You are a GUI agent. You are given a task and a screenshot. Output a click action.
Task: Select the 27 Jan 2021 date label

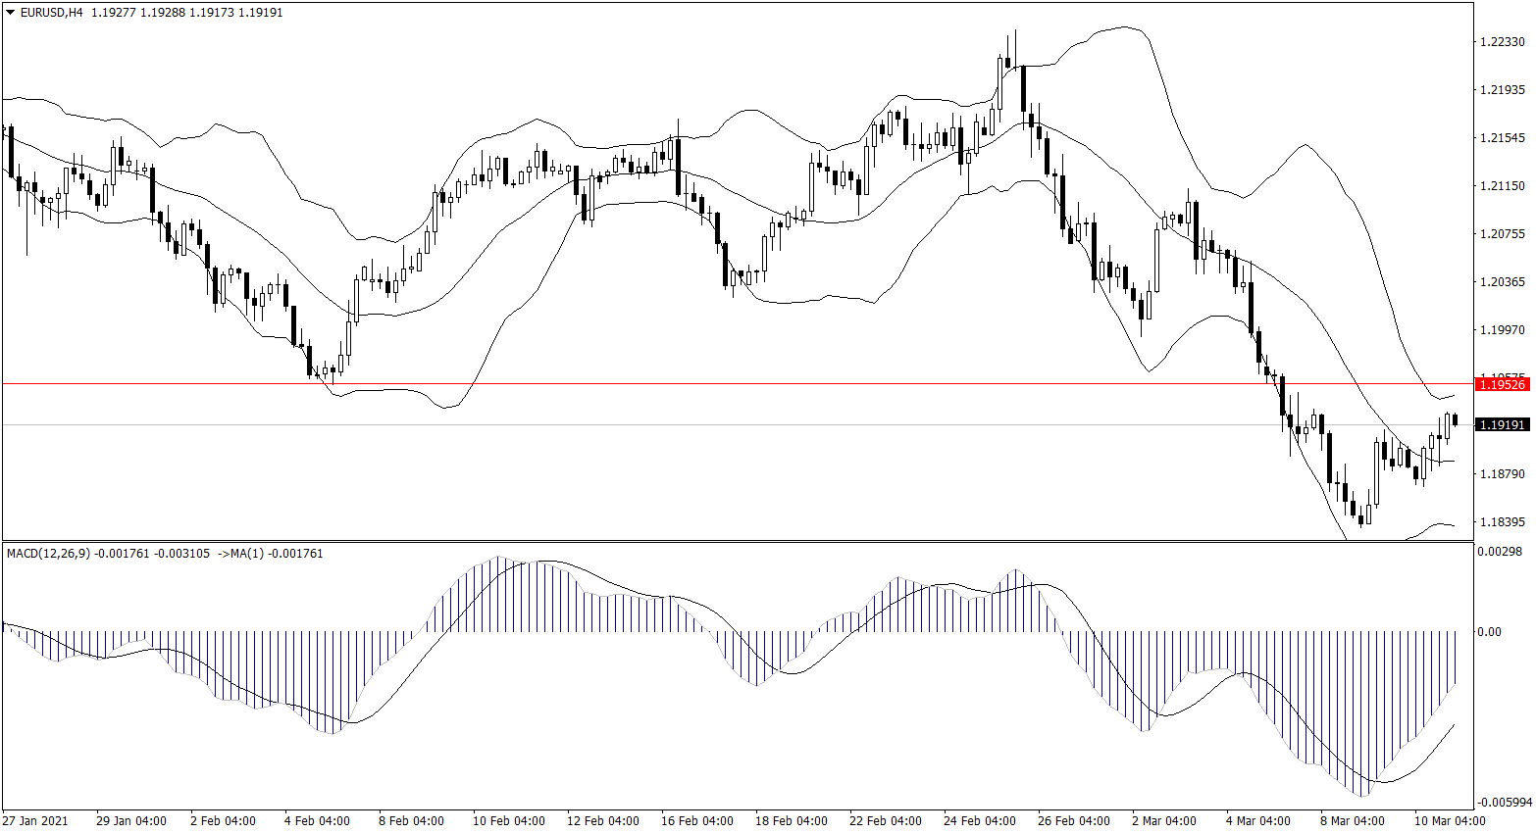pos(35,821)
